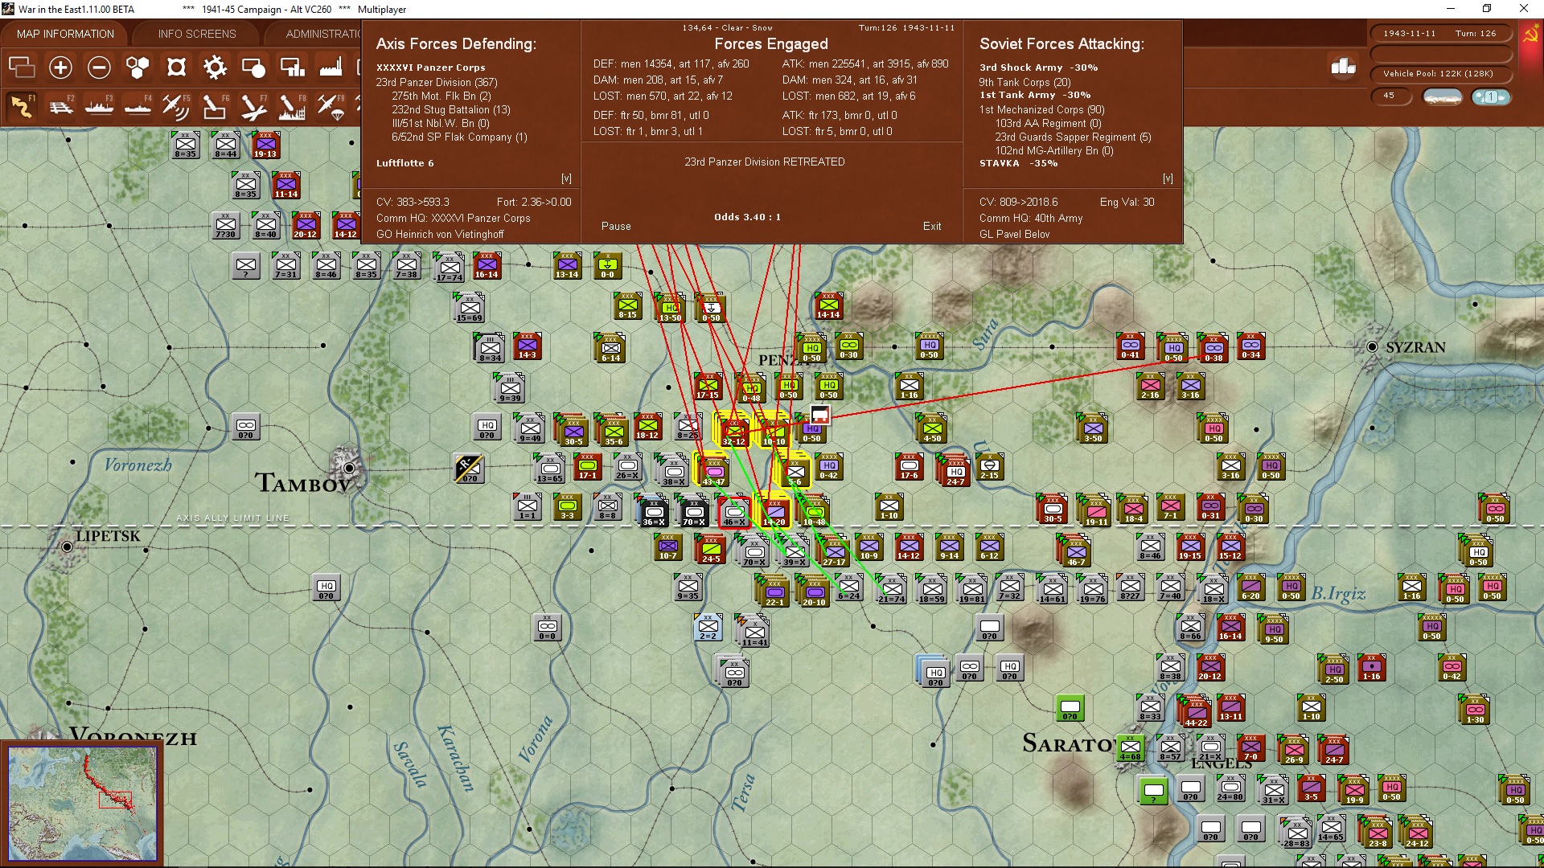
Task: Click the overlapping windows toolbar icon
Action: tap(22, 68)
